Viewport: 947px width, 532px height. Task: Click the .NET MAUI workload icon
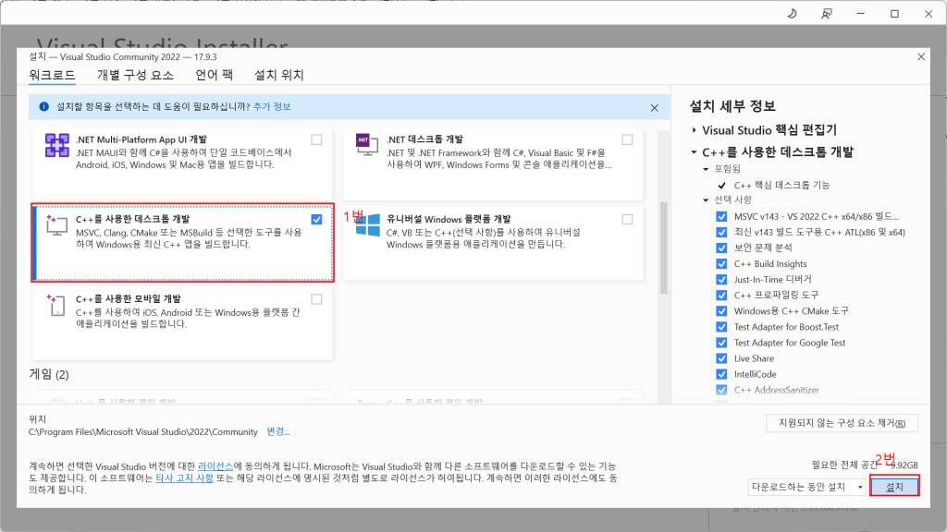(56, 146)
